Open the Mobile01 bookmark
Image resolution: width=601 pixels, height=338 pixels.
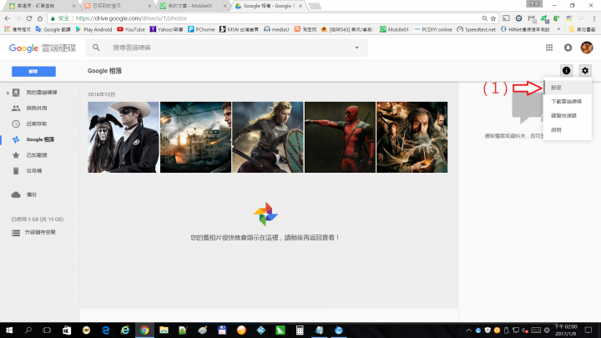point(394,29)
